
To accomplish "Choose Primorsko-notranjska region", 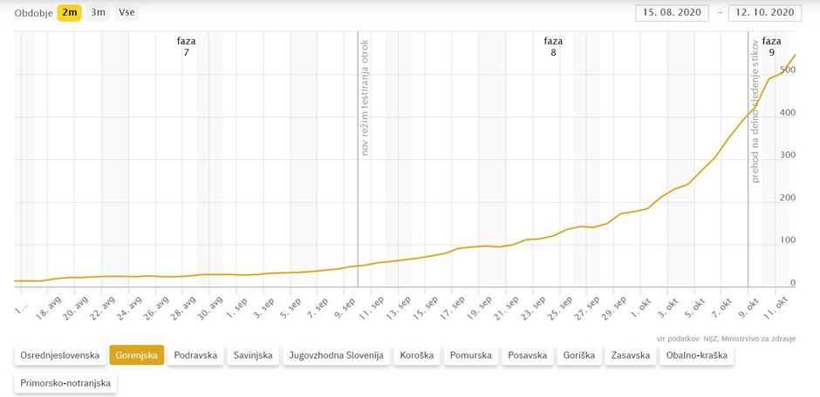I will click(65, 383).
